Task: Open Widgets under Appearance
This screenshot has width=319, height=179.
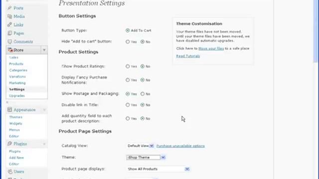Action: [15, 124]
